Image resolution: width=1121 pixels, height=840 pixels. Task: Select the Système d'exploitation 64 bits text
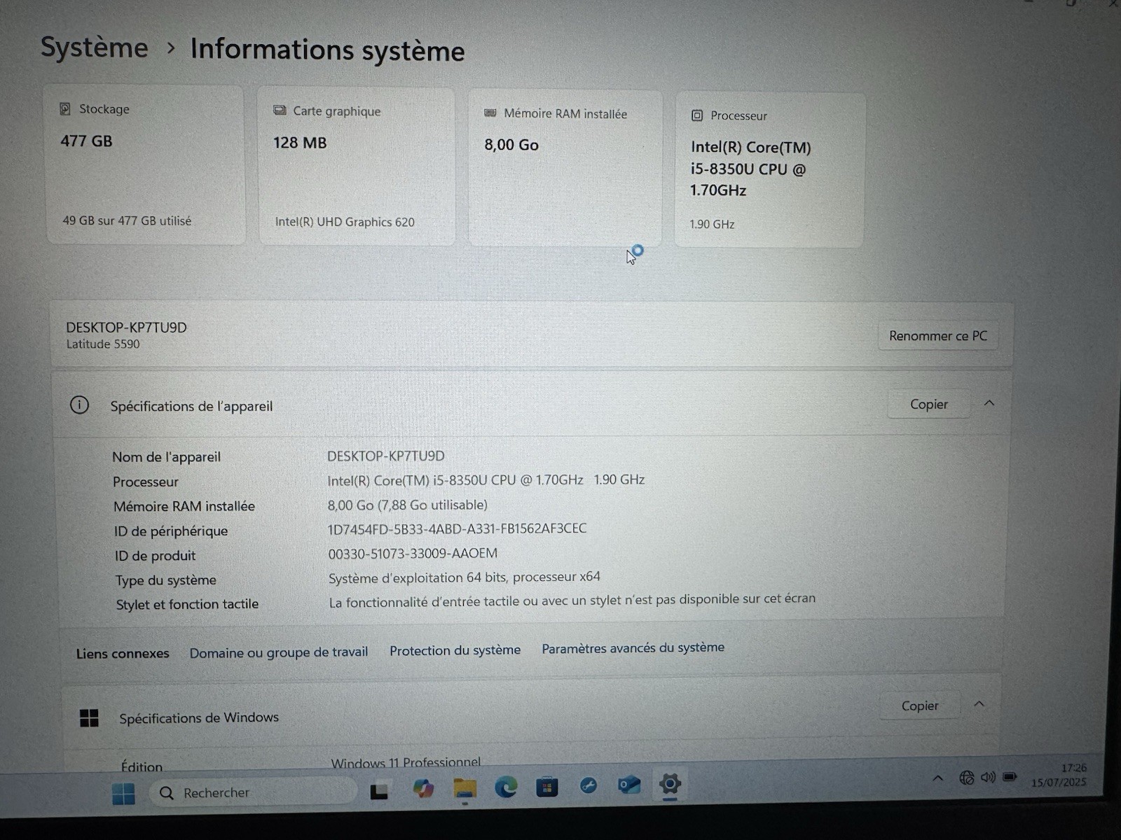465,577
